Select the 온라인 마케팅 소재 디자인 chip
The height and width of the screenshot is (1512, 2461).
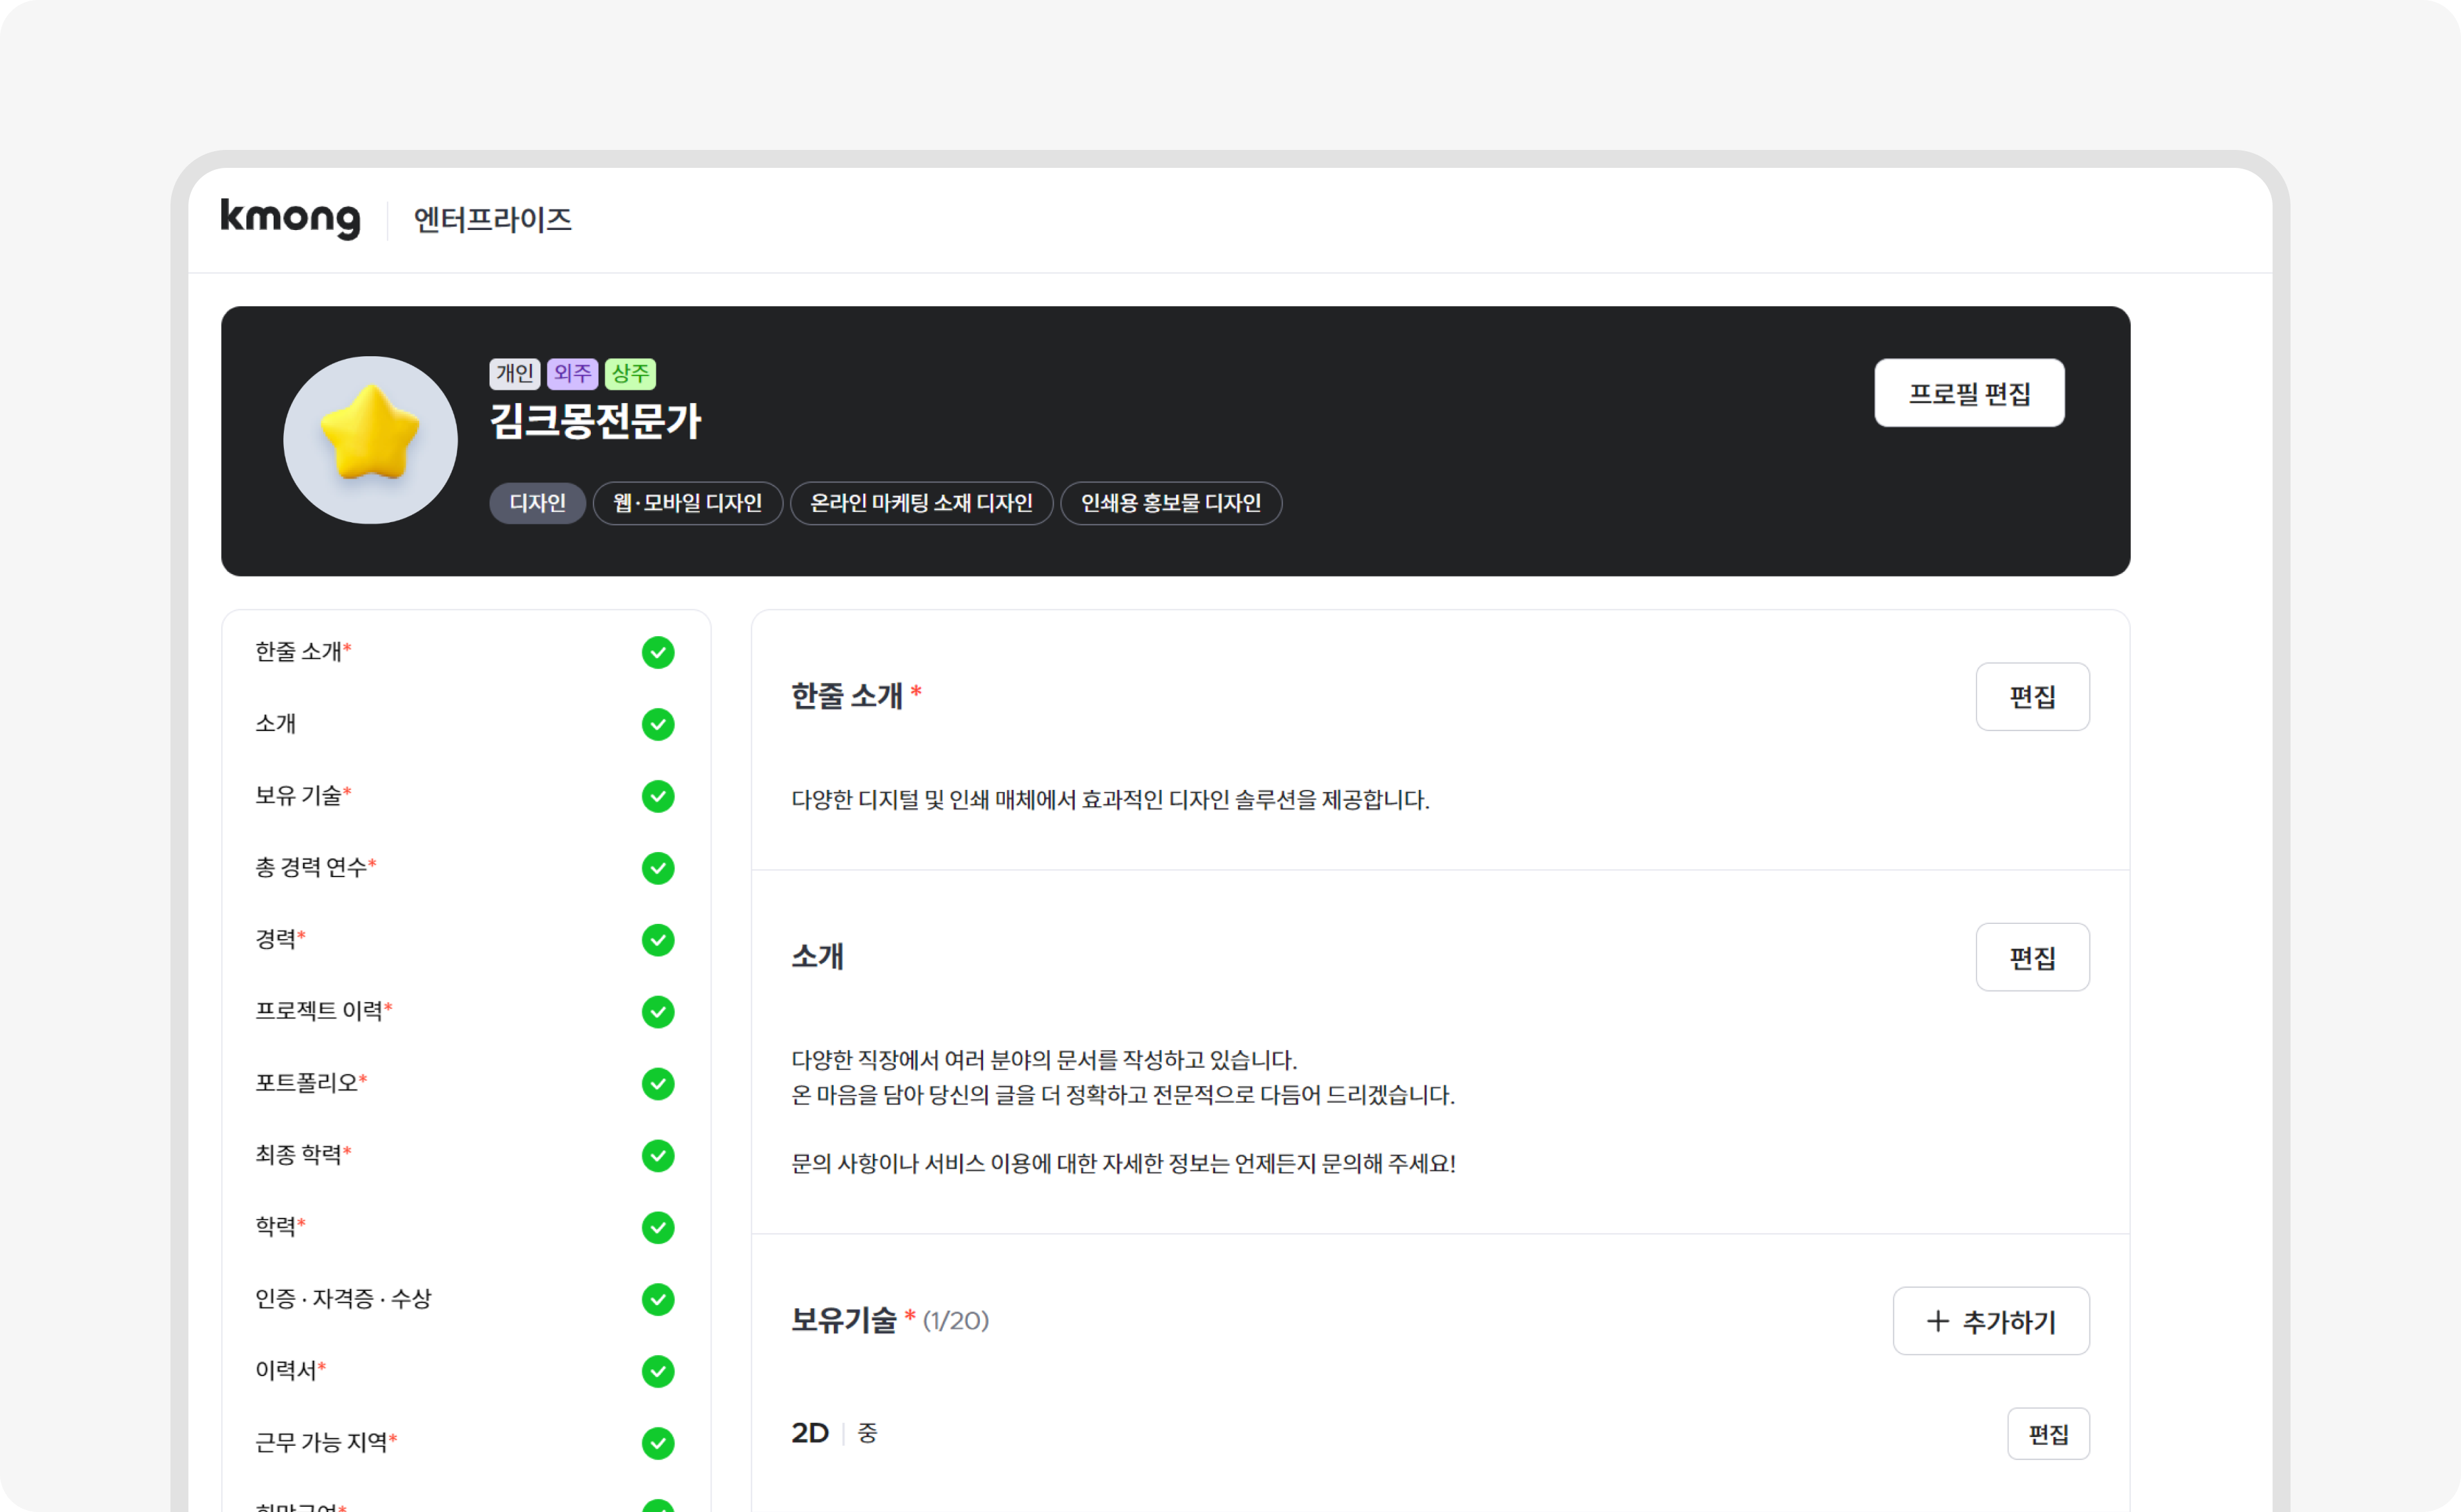click(x=921, y=503)
